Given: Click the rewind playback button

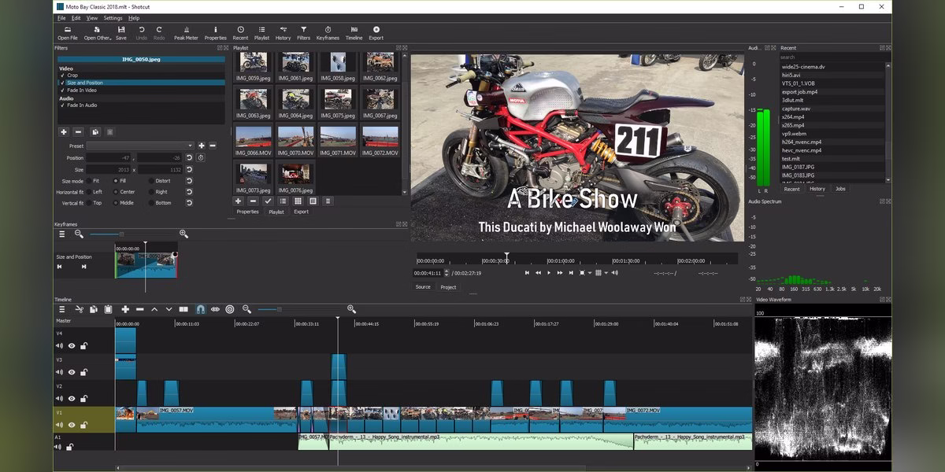Looking at the screenshot, I should pos(539,273).
